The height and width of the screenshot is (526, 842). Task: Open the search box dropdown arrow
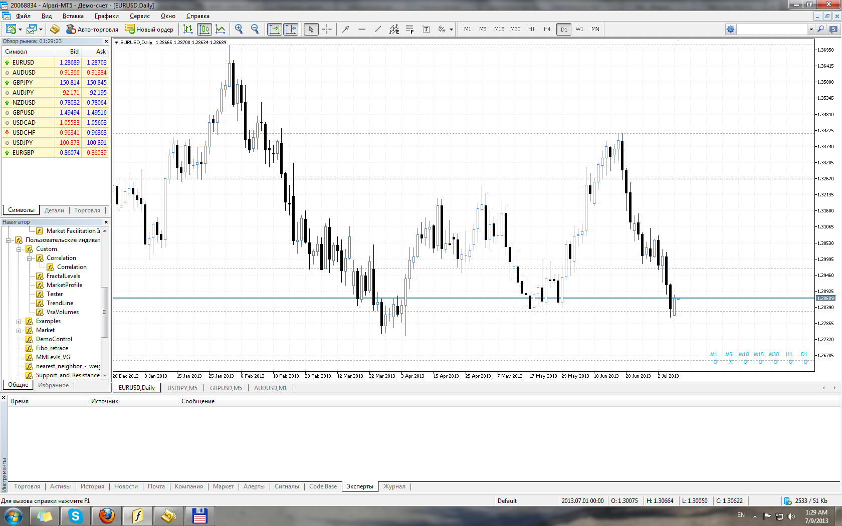point(811,29)
